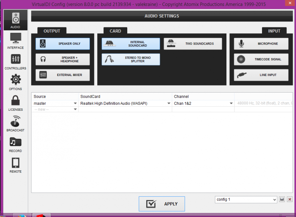The height and width of the screenshot is (217, 296).
Task: Click the 48000 Hz 32-bit format text
Action: pyautogui.click(x=265, y=103)
